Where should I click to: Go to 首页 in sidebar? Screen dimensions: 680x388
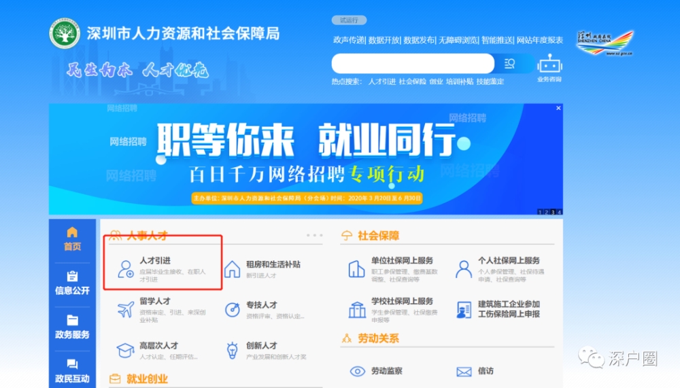pos(72,239)
